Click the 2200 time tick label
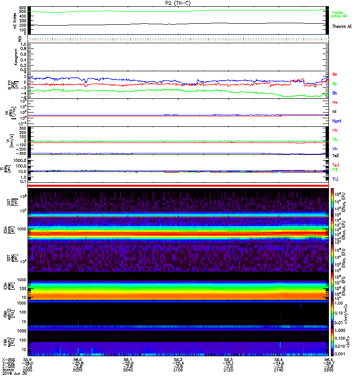This screenshot has height=380, width=356. (x=328, y=370)
